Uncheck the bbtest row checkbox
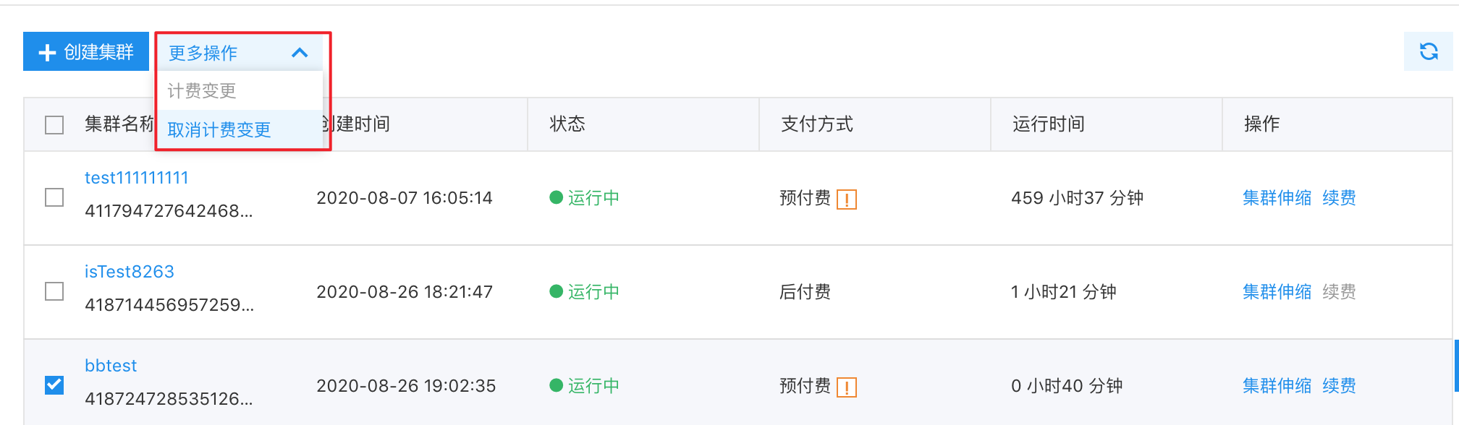1459x425 pixels. (54, 385)
